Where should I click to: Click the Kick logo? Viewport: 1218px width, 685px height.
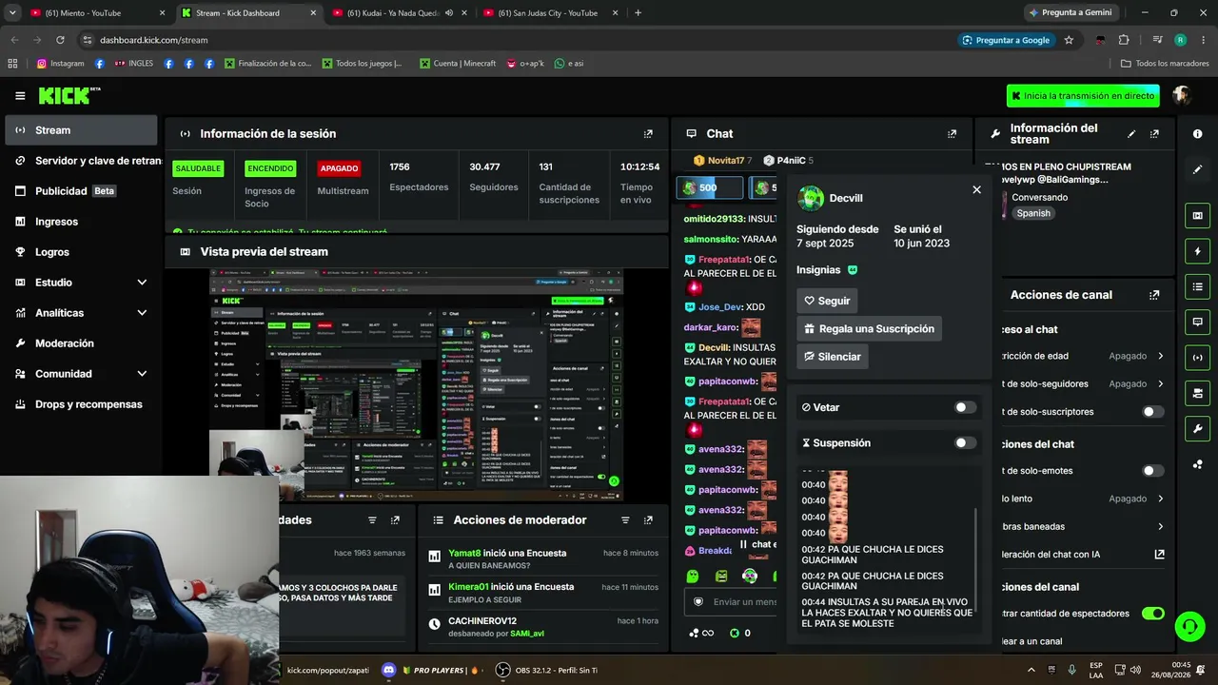click(69, 95)
